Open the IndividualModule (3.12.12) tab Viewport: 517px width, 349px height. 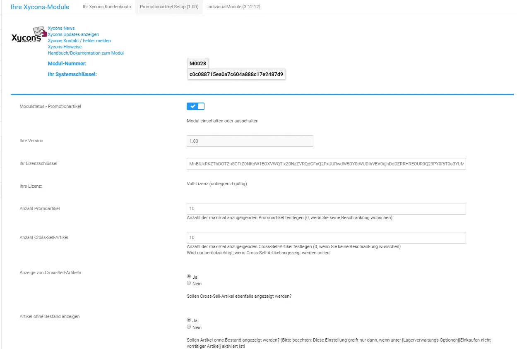pyautogui.click(x=234, y=7)
